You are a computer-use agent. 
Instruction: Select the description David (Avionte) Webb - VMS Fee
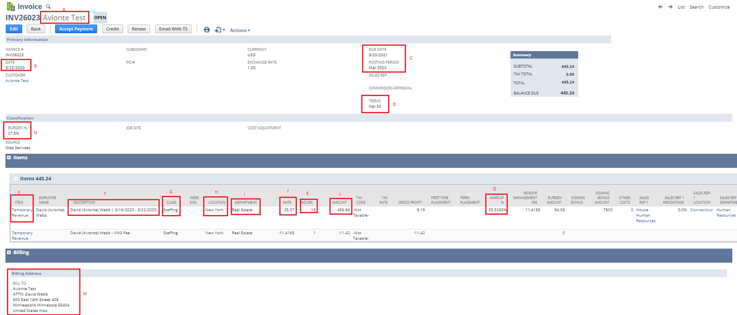click(100, 233)
